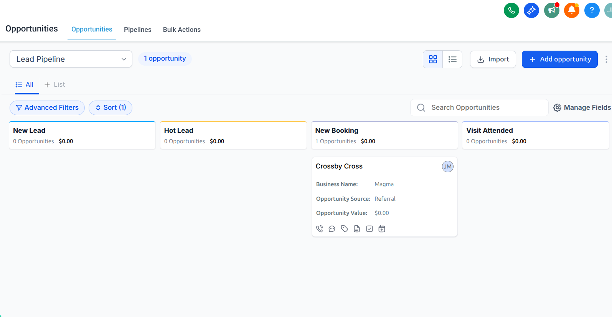This screenshot has height=317, width=612.
Task: Add appointment via calendar icon on card
Action: coord(382,229)
